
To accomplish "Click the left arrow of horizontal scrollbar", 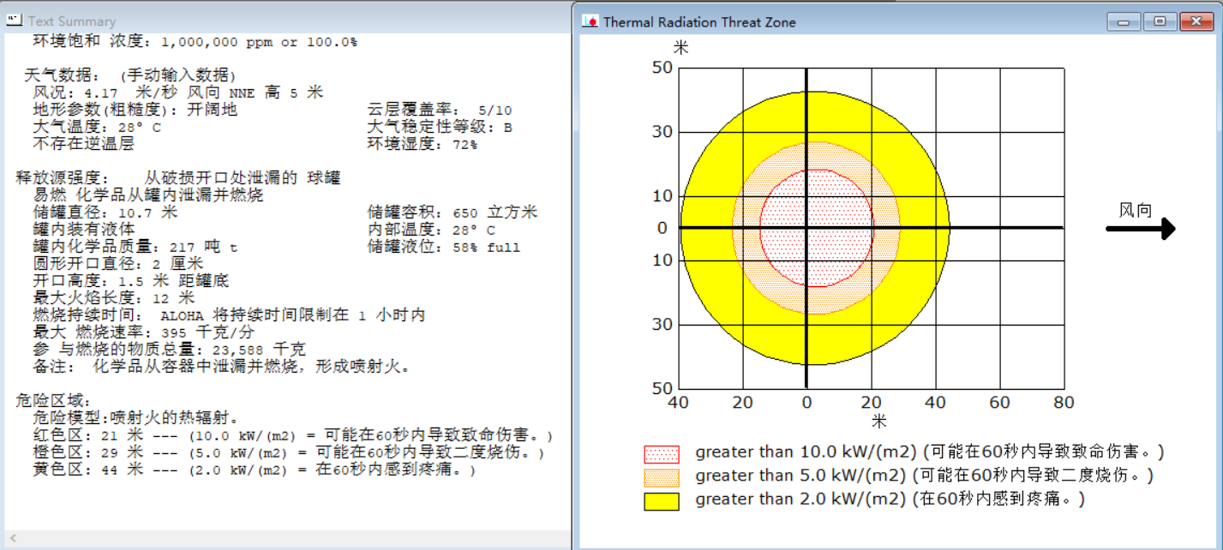I will pyautogui.click(x=13, y=539).
